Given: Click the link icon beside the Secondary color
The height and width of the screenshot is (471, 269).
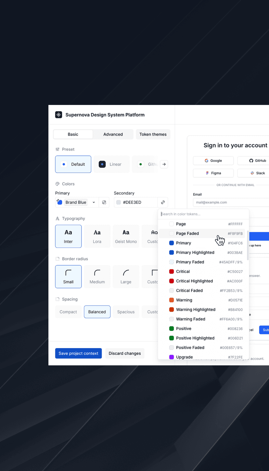Looking at the screenshot, I should pos(162,202).
